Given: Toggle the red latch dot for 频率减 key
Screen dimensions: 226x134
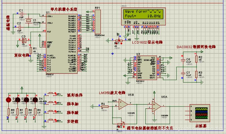Looking at the screenshot, I should [x=55, y=111].
